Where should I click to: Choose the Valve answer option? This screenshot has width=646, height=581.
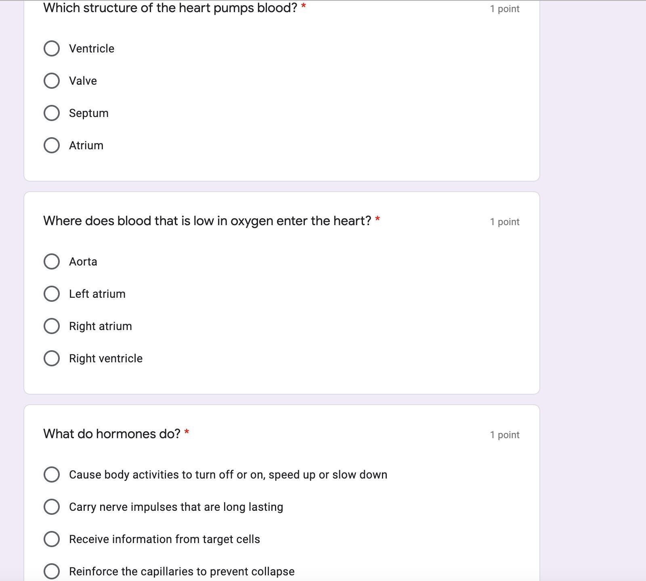(x=52, y=81)
